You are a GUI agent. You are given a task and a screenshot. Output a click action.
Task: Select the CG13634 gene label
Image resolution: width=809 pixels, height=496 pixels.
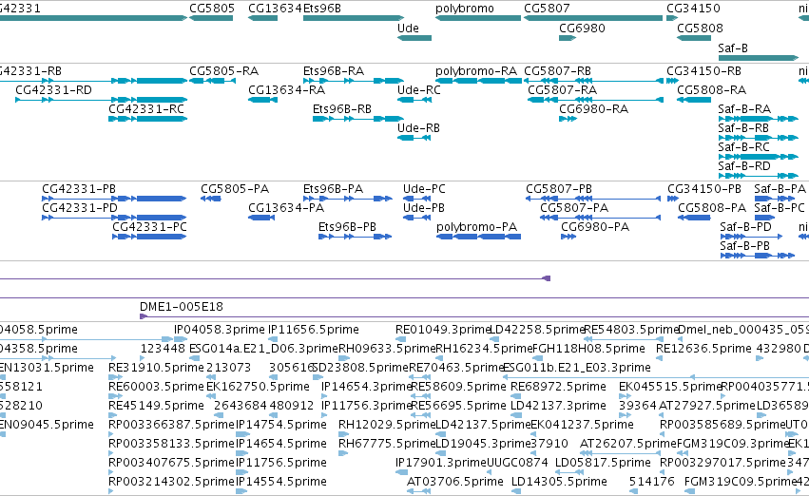pos(275,9)
